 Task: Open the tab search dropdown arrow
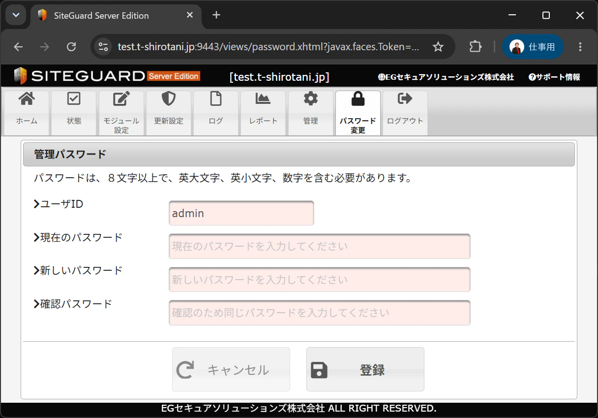16,15
